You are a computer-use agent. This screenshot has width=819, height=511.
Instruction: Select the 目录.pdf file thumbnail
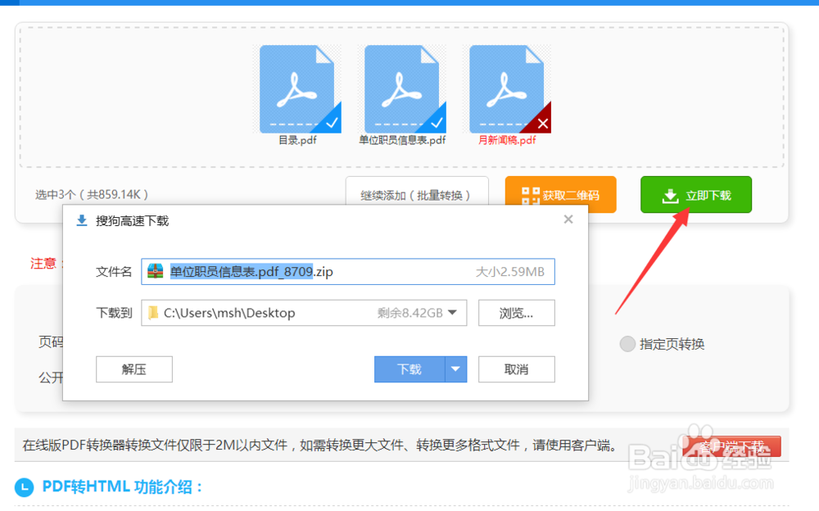pyautogui.click(x=298, y=88)
